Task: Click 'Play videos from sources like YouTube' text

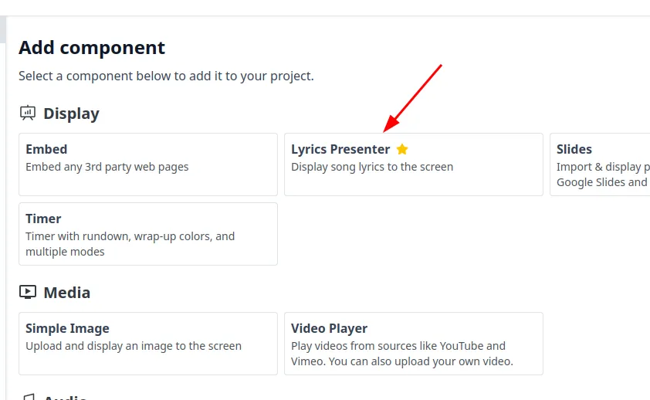Action: coord(402,354)
